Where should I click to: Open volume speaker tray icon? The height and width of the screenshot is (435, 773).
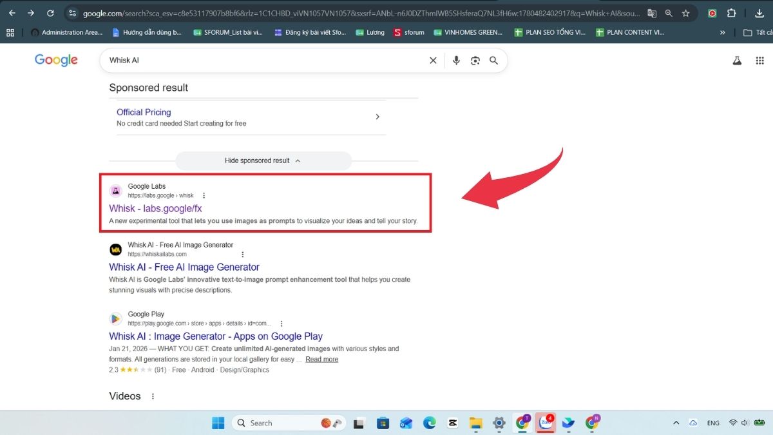coord(745,423)
